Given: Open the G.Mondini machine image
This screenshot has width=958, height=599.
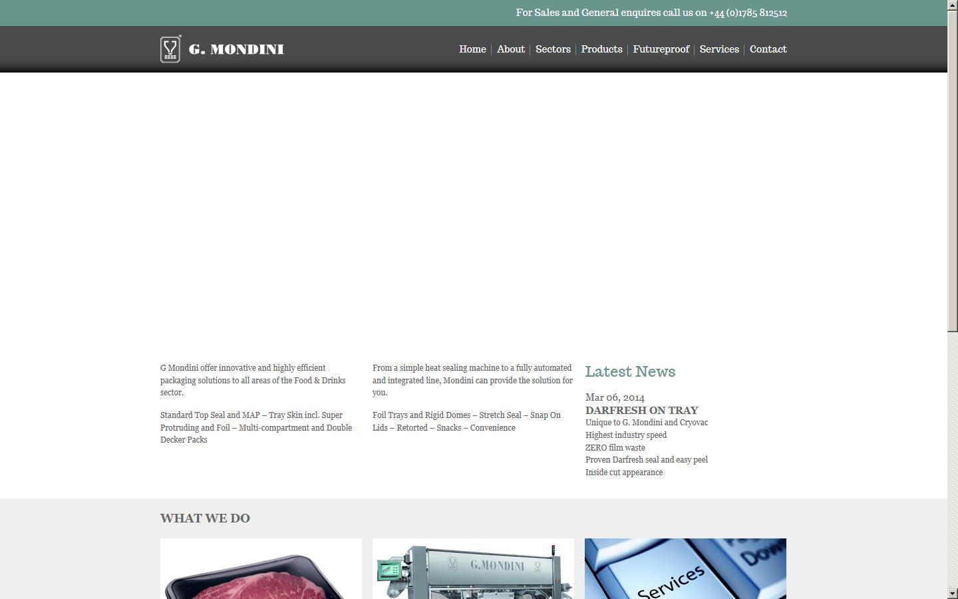Looking at the screenshot, I should tap(473, 569).
